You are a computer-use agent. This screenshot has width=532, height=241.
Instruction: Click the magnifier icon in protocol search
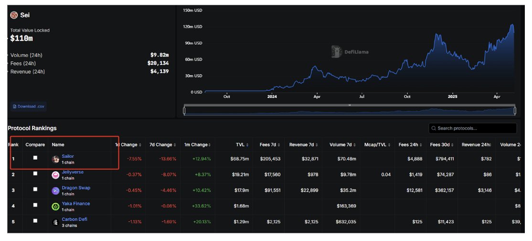(434, 129)
